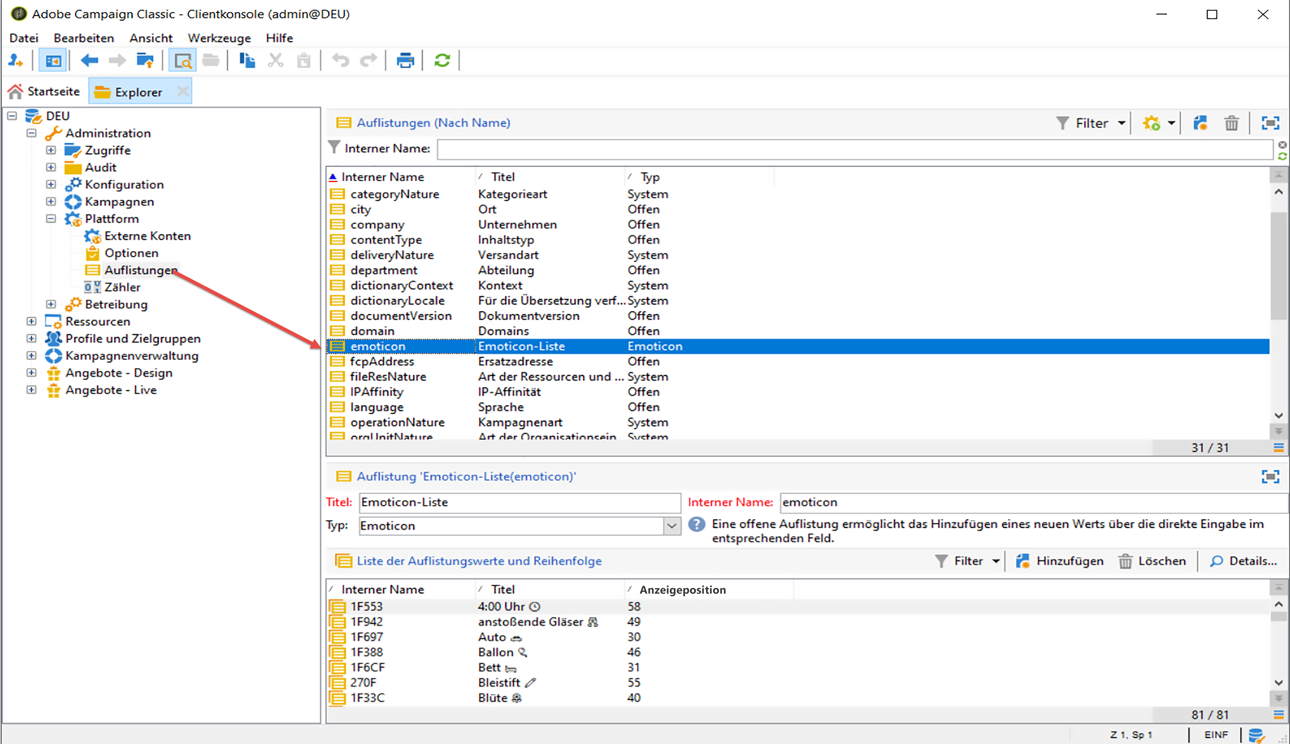Toggle the navigation tree pane icon
Image resolution: width=1290 pixels, height=744 pixels.
pos(53,61)
